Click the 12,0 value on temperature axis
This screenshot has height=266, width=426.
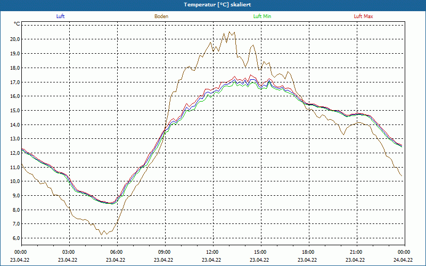pos(15,153)
